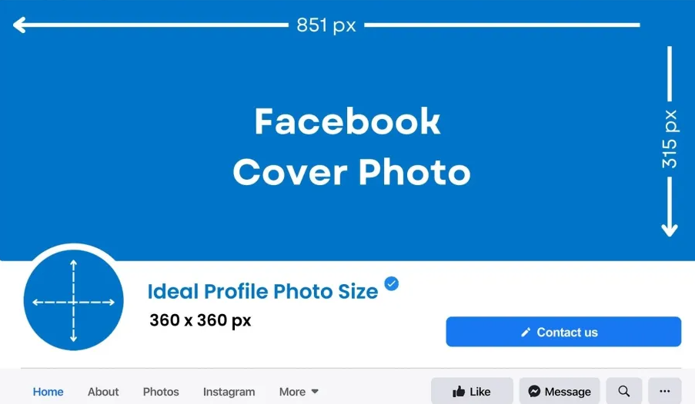Click the circular profile photo placeholder
Screen dimensions: 695x404
[74, 300]
